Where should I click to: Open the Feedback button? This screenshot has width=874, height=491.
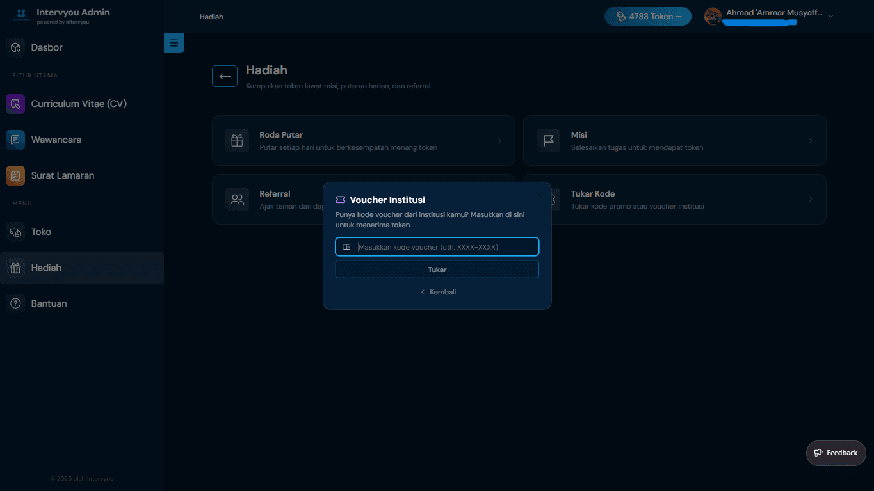point(836,453)
